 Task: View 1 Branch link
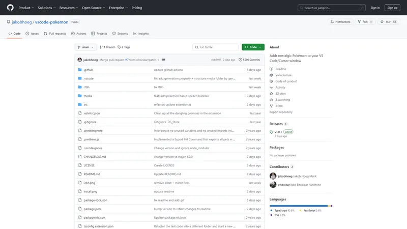pos(107,47)
